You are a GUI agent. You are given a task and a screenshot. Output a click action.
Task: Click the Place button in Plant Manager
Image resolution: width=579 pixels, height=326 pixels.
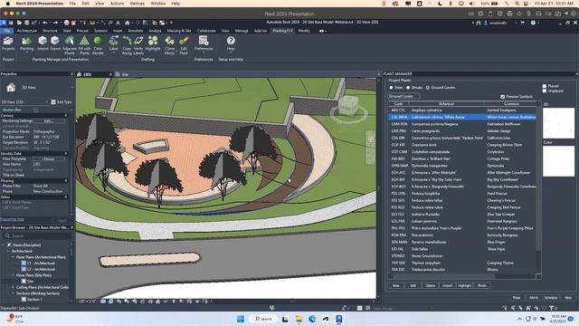tap(517, 298)
